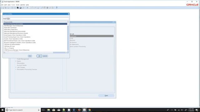This screenshot has width=200, height=112.
Task: Click the Find text field in Responsibilities dialog
Action: click(37, 19)
